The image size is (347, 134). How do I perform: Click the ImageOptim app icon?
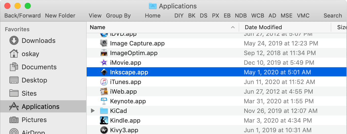click(104, 53)
